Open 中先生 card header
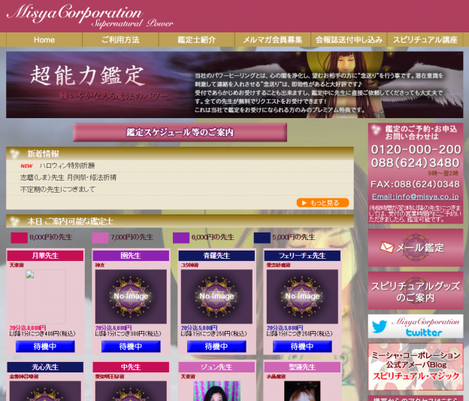This screenshot has width=469, height=401. click(x=131, y=367)
